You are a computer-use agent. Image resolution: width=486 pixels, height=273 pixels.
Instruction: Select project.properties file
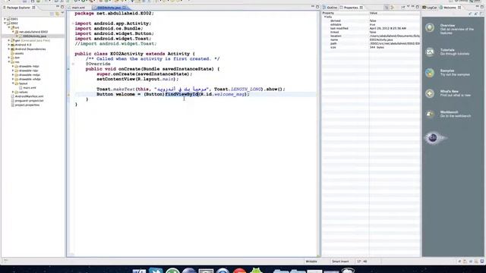point(27,105)
